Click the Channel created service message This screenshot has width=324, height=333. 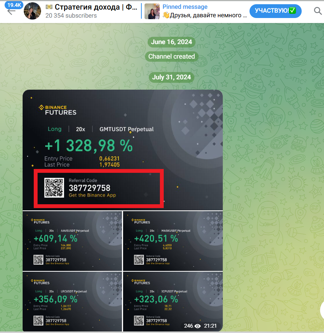pos(171,56)
